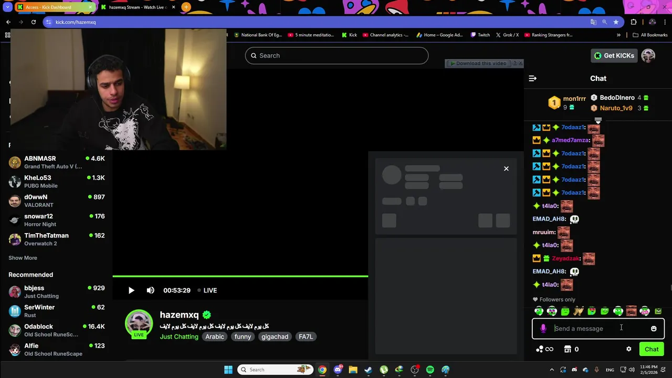672x378 pixels.
Task: Click Get KICKs button
Action: (614, 56)
